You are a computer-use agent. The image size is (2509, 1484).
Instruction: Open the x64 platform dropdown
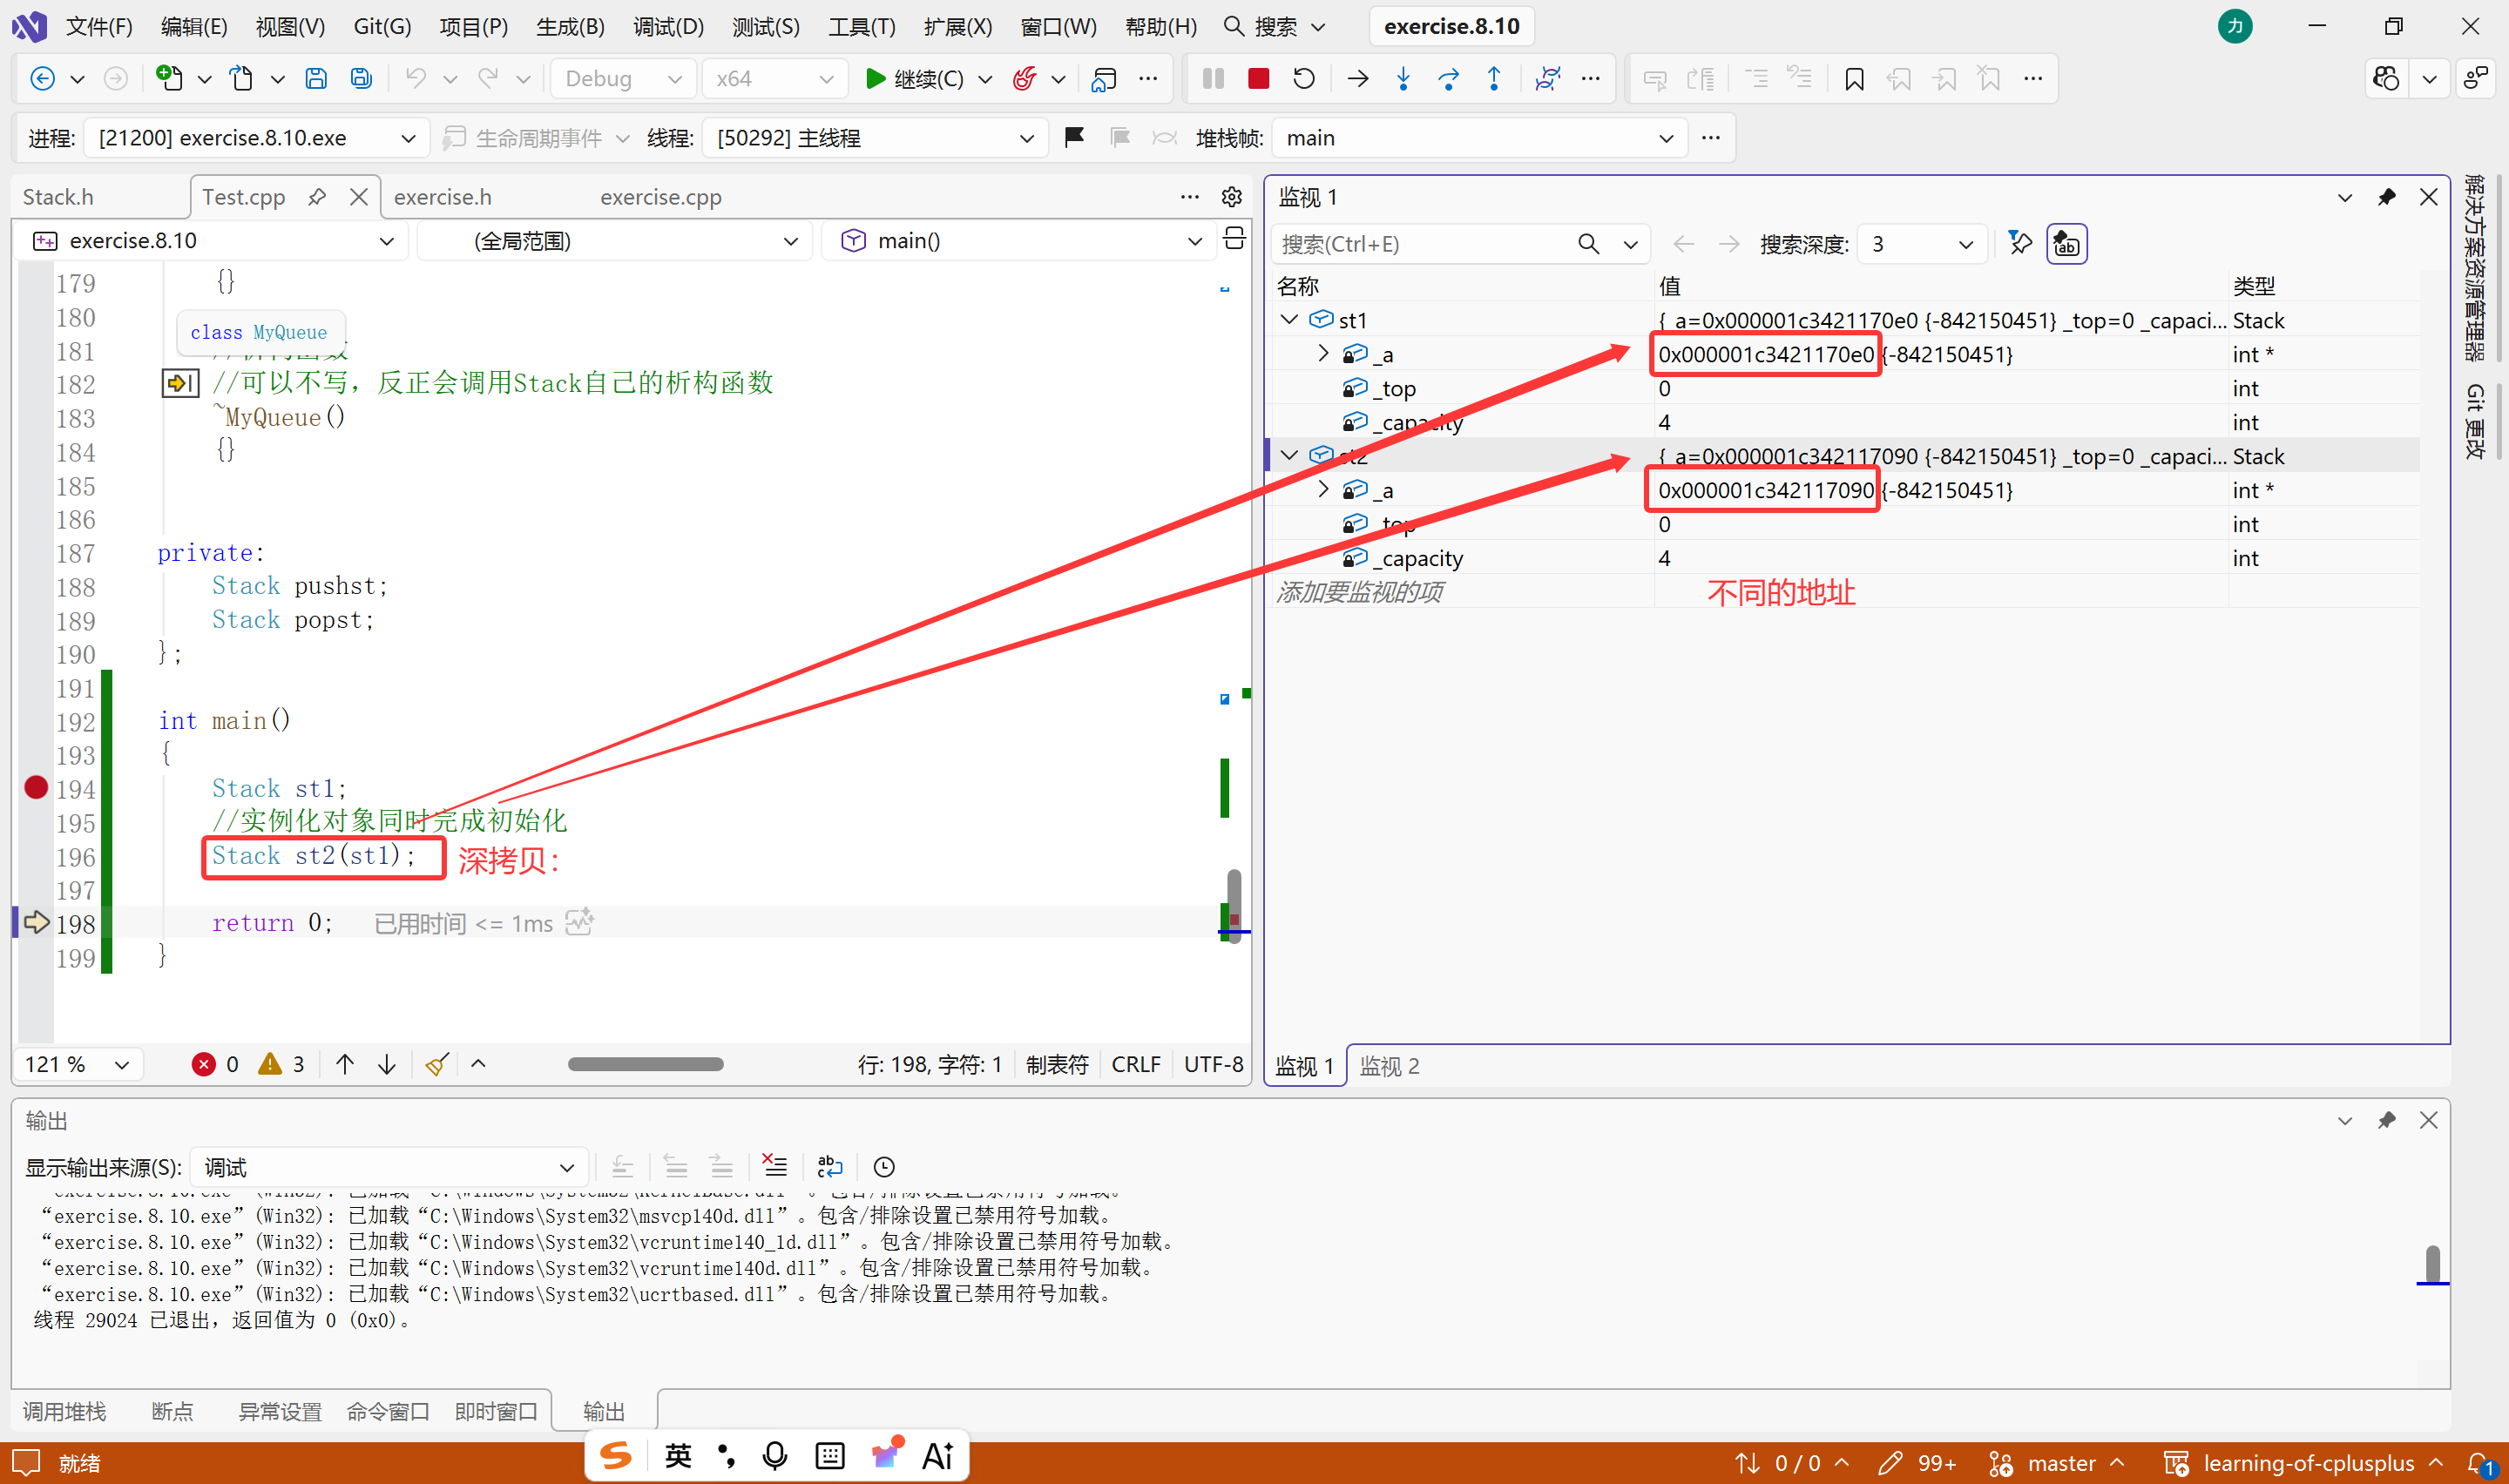coord(774,79)
